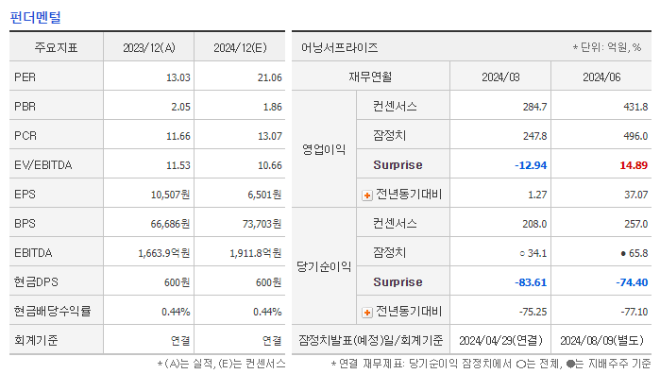Viewport: 660px width, 374px height.
Task: Click EV/EBITDA estimate 10.66
Action: tap(269, 165)
